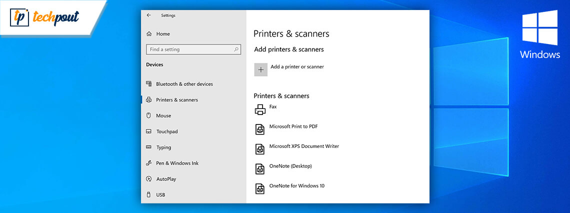570x213 pixels.
Task: Click Add a printer or scanner label
Action: [297, 67]
